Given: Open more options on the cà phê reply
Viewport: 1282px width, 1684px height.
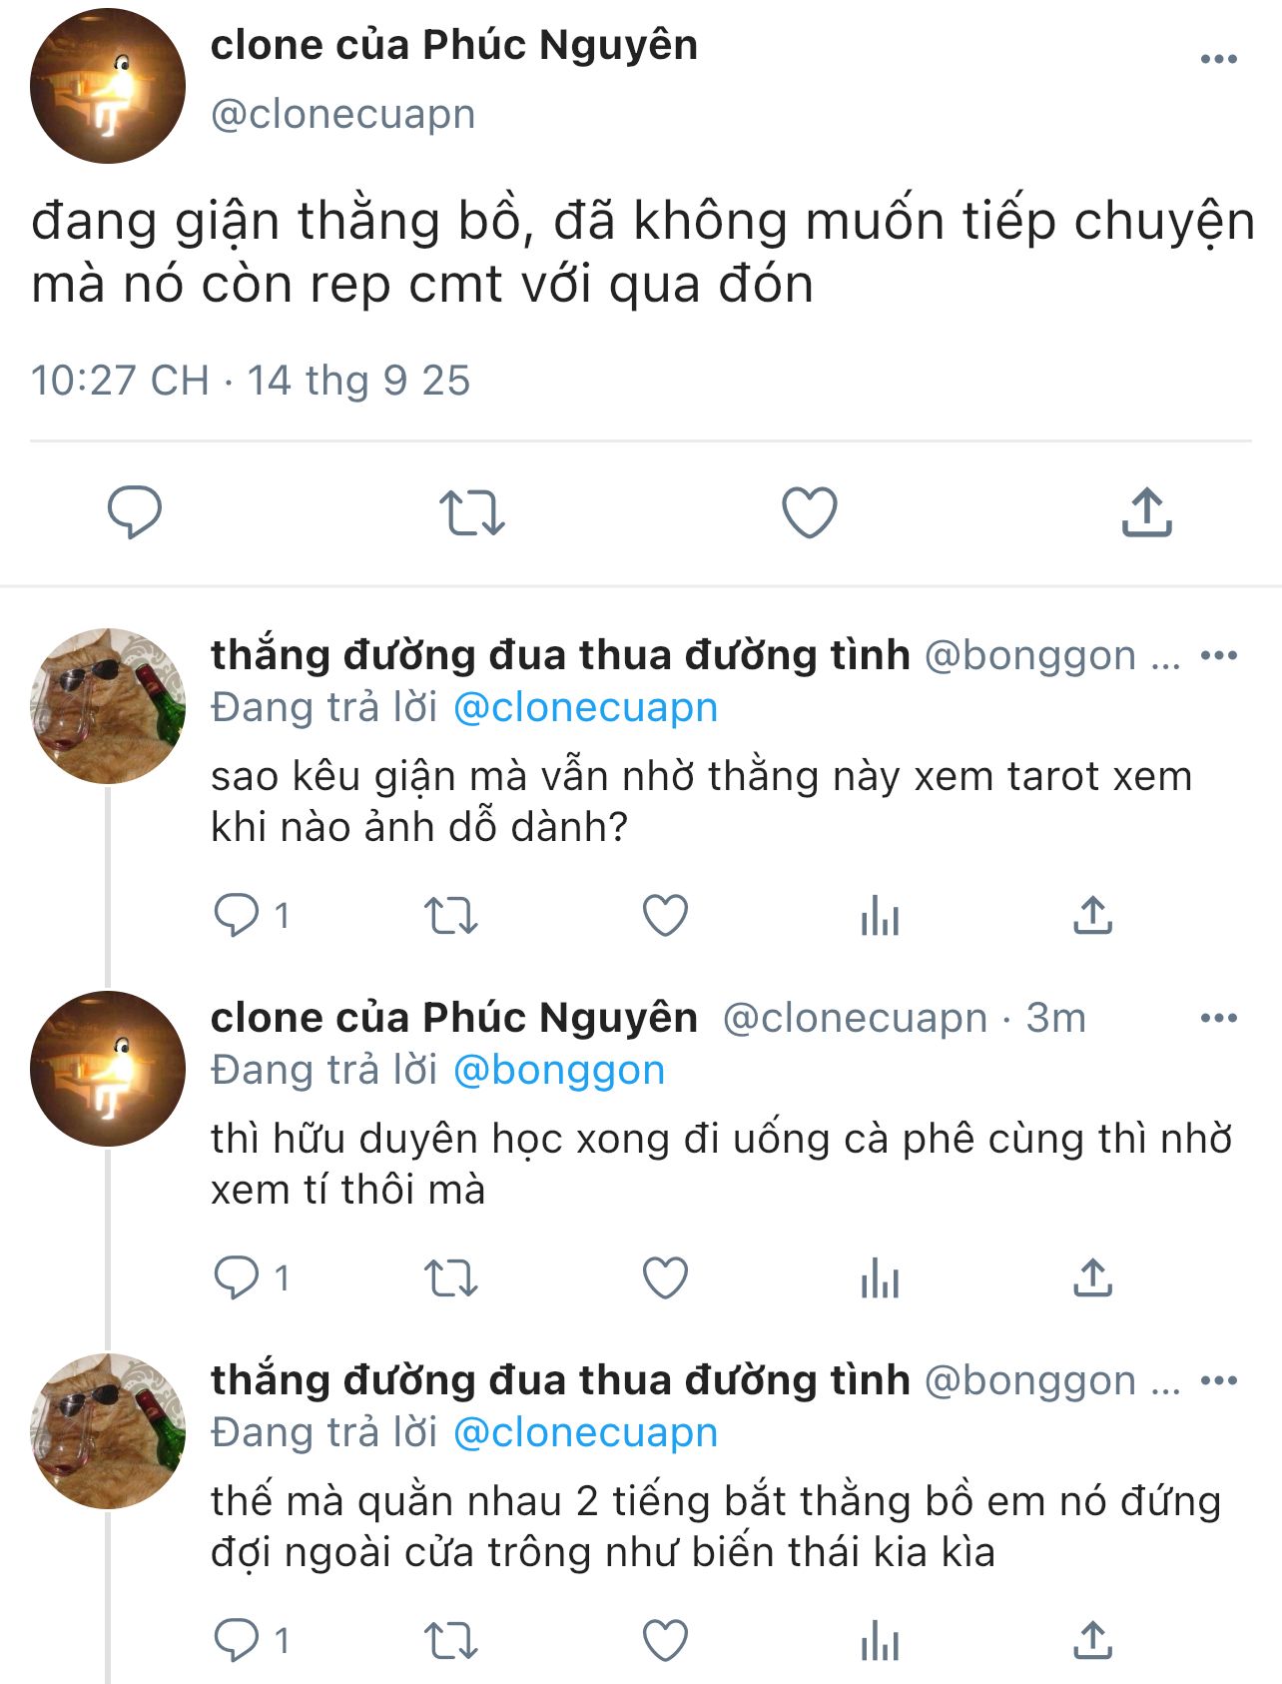Looking at the screenshot, I should point(1218,1019).
